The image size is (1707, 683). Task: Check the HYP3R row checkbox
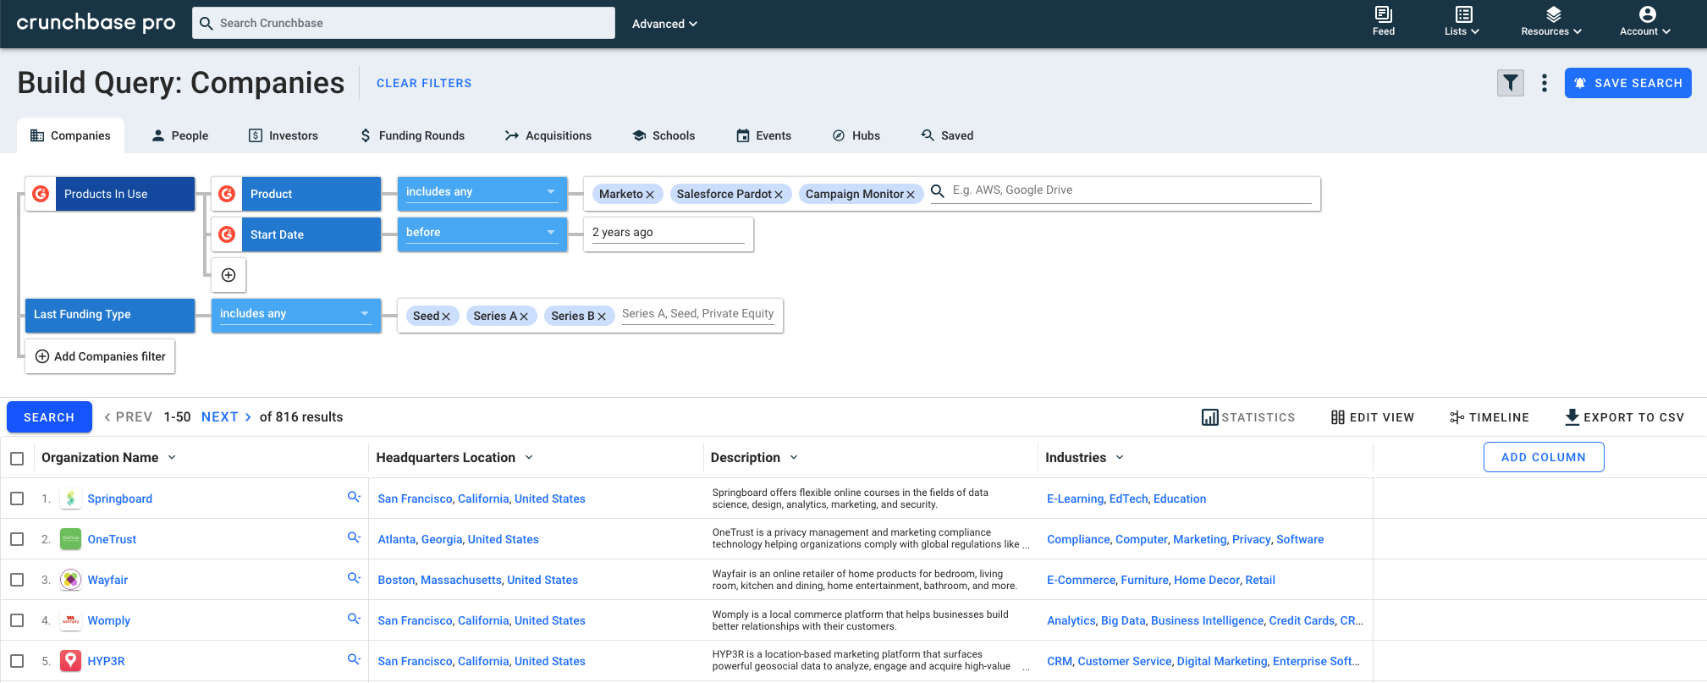click(x=17, y=661)
